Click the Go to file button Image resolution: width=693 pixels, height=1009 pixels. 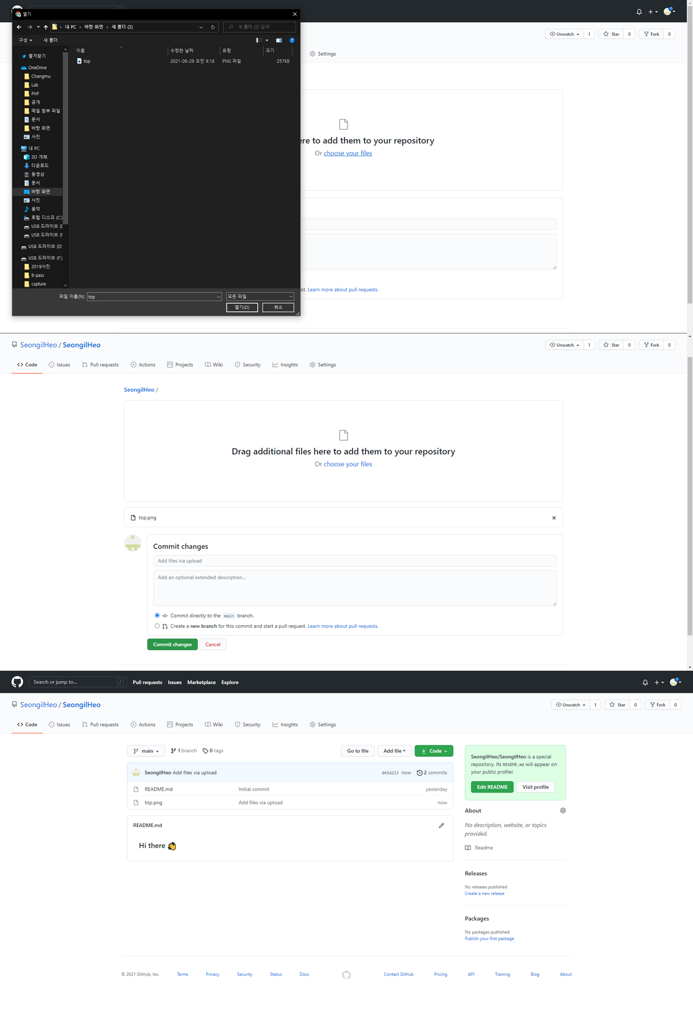click(357, 751)
